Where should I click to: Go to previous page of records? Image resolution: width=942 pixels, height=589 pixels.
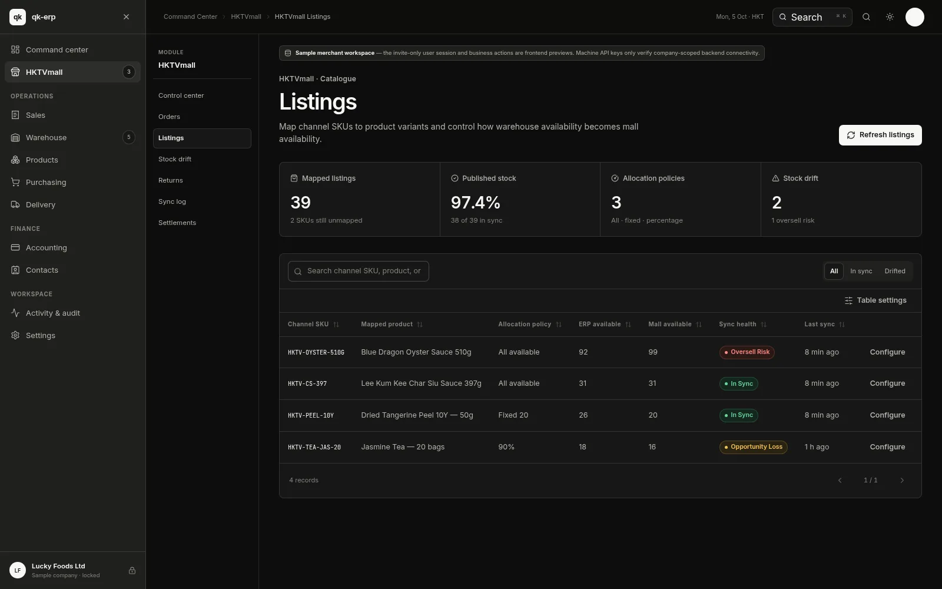[x=840, y=481]
